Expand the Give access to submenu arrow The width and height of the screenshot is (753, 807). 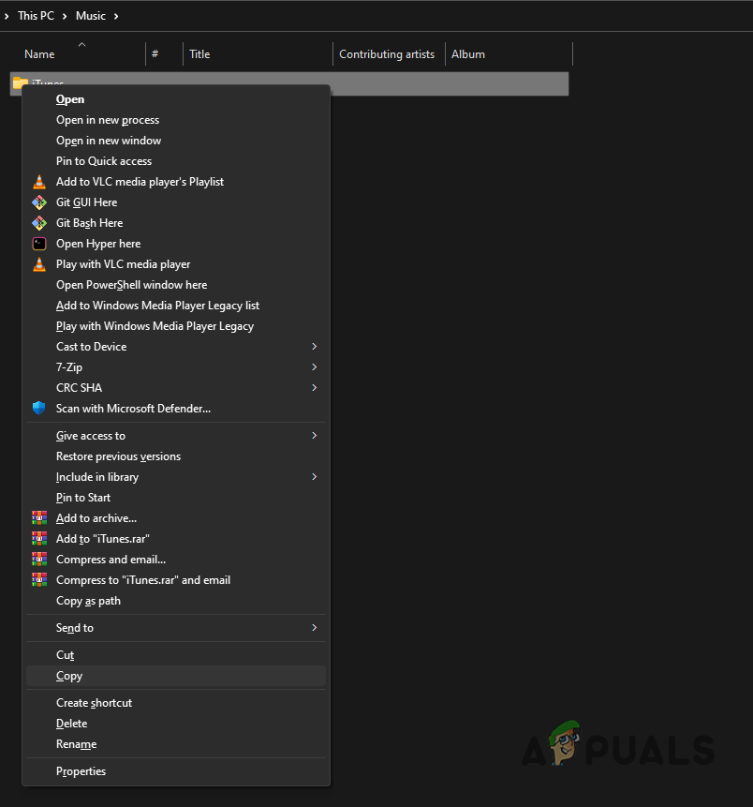click(x=315, y=436)
